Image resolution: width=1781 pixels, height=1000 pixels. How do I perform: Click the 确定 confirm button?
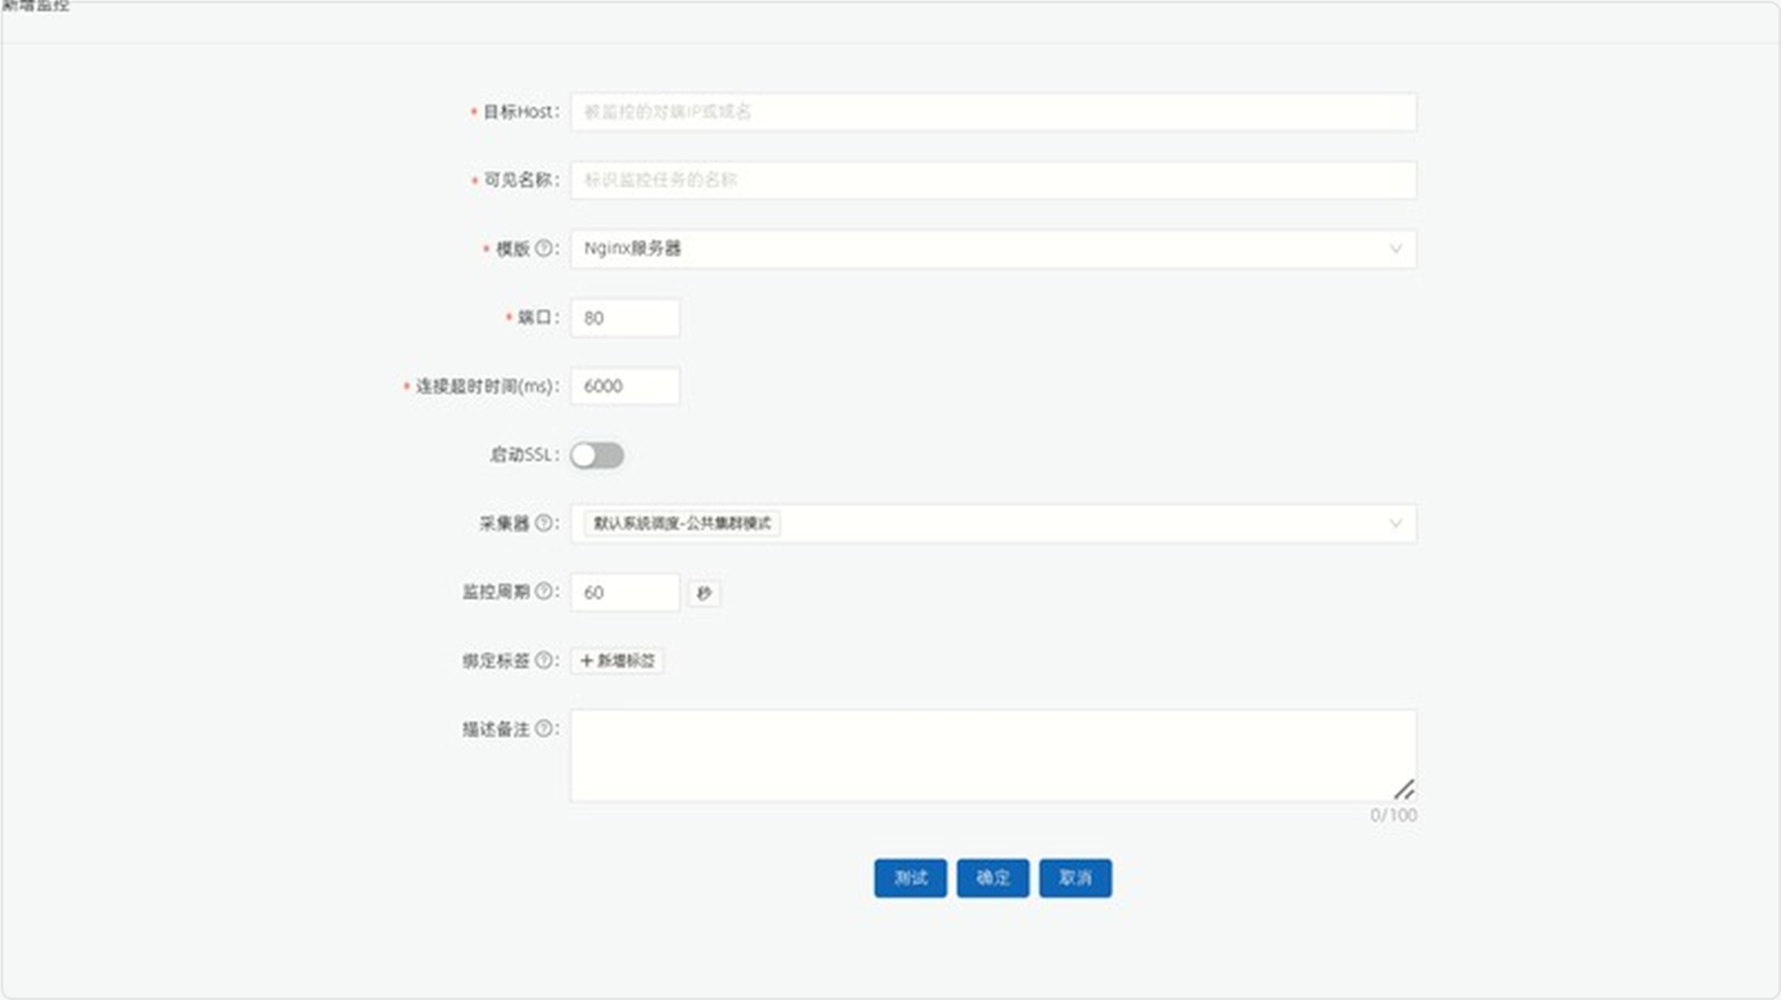992,878
